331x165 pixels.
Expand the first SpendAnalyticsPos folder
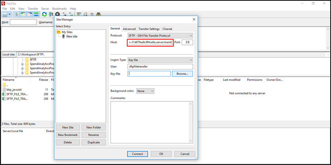coord(22,64)
